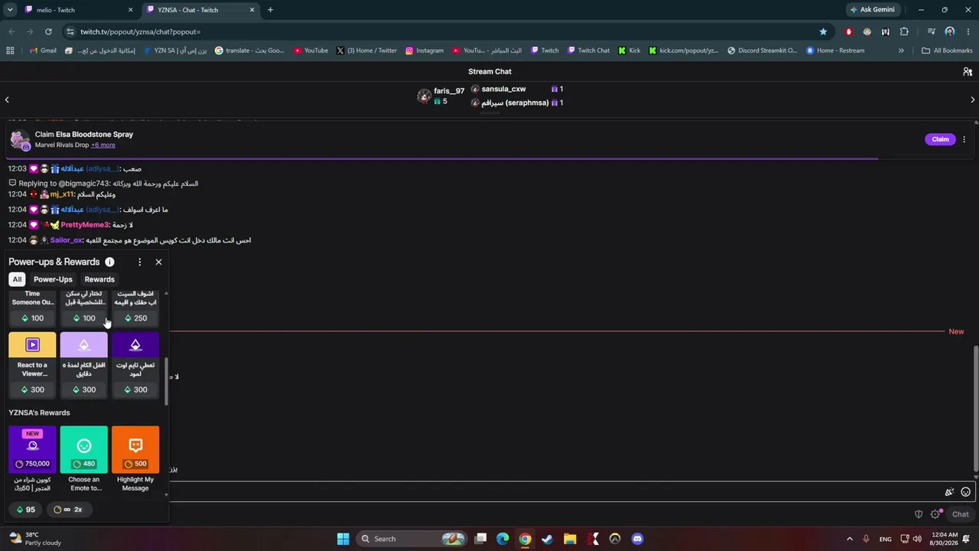Screen dimensions: 979x551
Task: Open the Discord Streamkit bookmark
Action: pyautogui.click(x=762, y=51)
